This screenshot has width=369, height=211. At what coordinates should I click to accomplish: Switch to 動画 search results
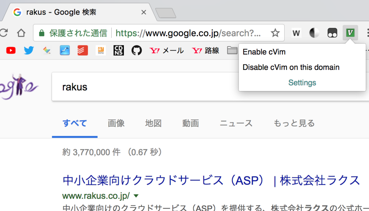[190, 123]
